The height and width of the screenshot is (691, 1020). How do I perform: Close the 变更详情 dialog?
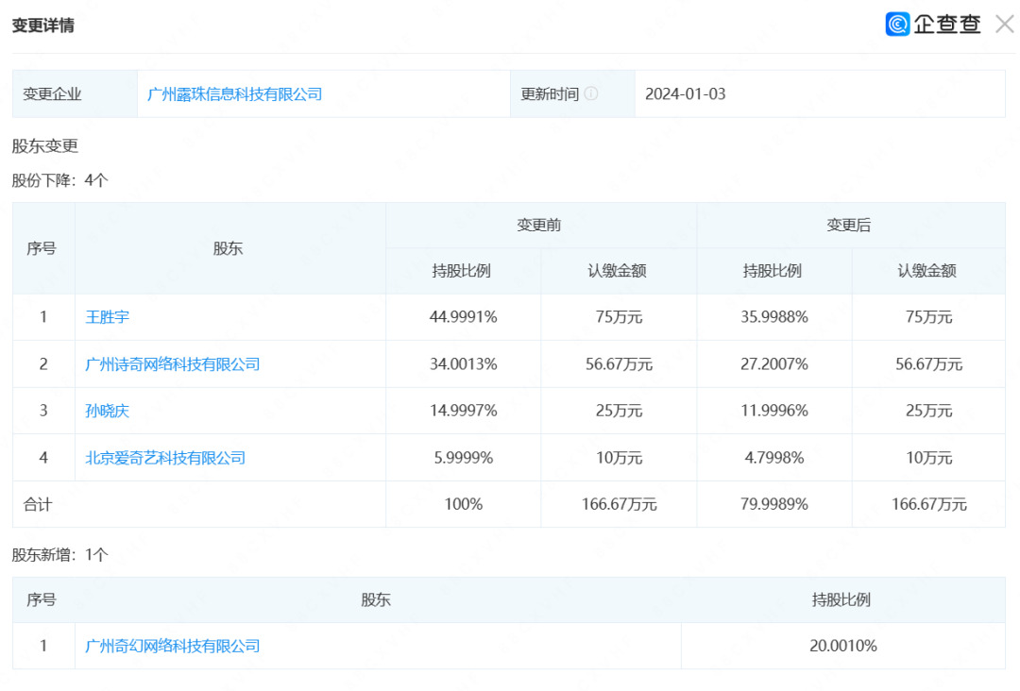(x=1004, y=25)
